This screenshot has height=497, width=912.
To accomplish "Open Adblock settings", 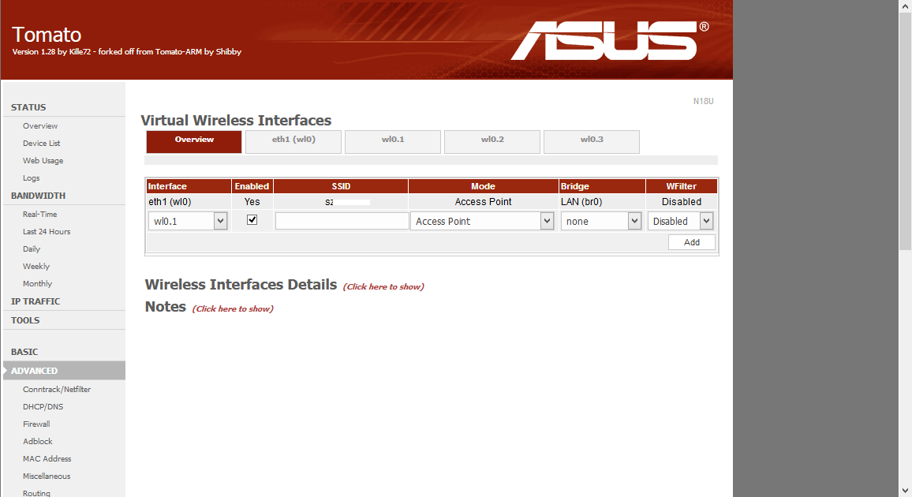I will [x=38, y=442].
